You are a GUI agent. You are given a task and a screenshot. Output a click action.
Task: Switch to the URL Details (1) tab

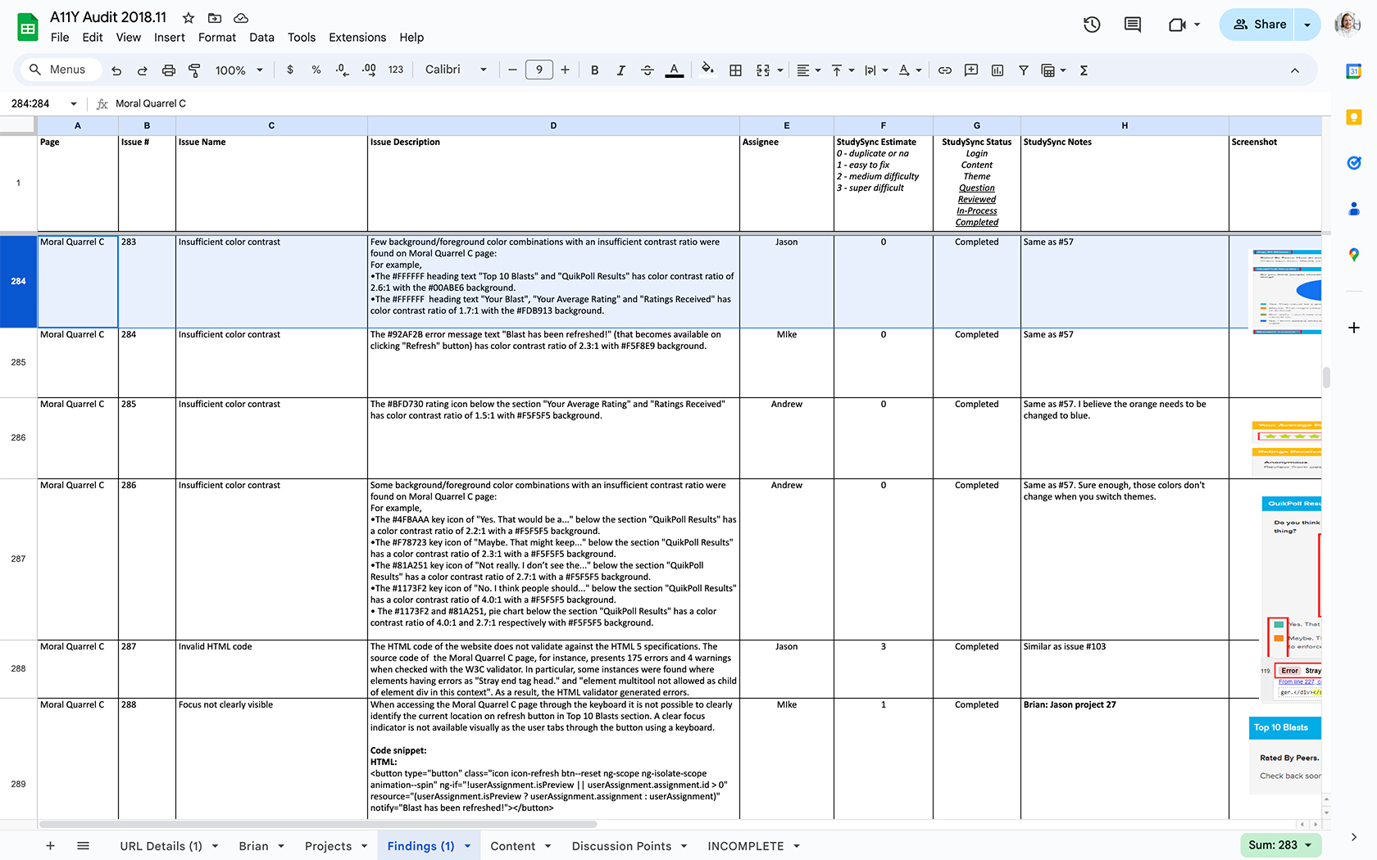click(x=161, y=846)
